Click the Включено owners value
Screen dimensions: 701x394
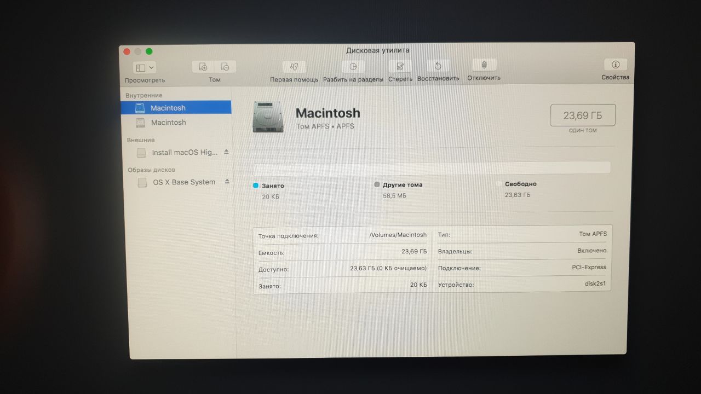(592, 251)
